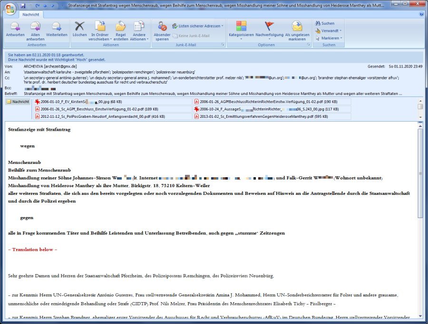The height and width of the screenshot is (324, 428).
Task: Reply to everyone with Allen antworten
Action: click(x=35, y=31)
